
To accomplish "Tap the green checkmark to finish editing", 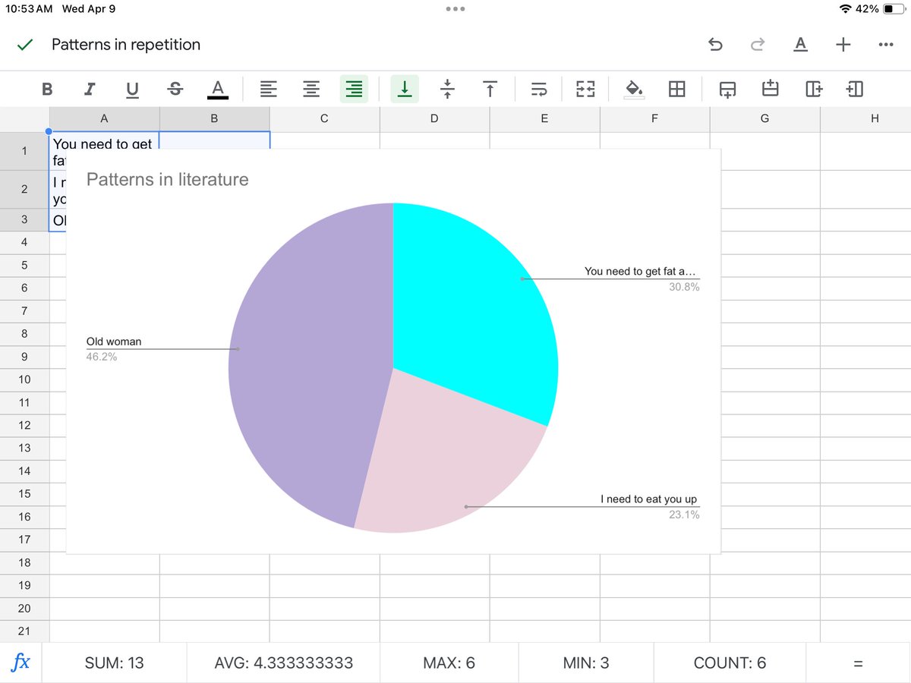I will coord(24,45).
